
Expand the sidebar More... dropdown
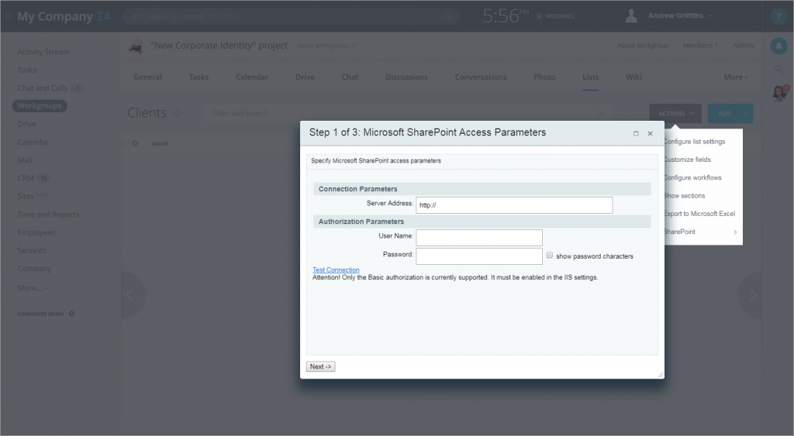(33, 288)
